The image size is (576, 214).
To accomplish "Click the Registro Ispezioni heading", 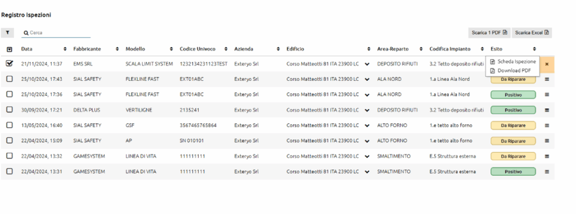I will 26,15.
